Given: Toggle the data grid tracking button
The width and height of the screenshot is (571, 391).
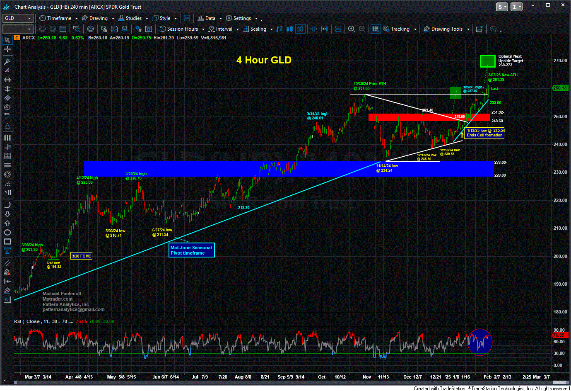Looking at the screenshot, I should coord(375,29).
